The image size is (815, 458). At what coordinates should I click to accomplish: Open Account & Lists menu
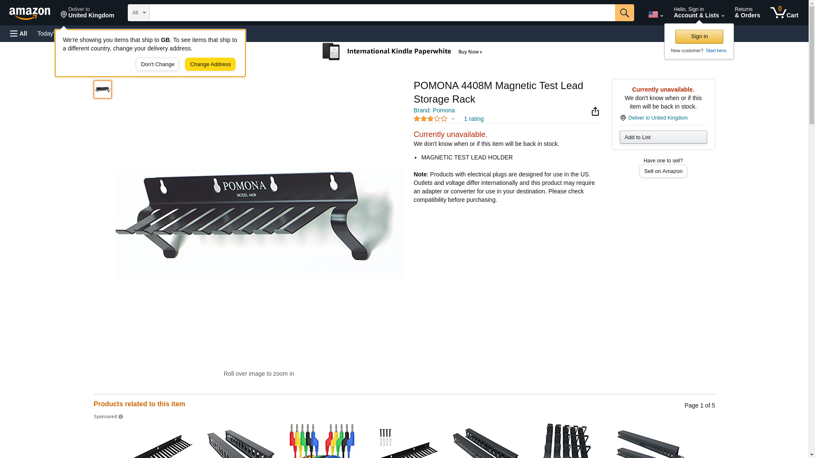(x=699, y=12)
